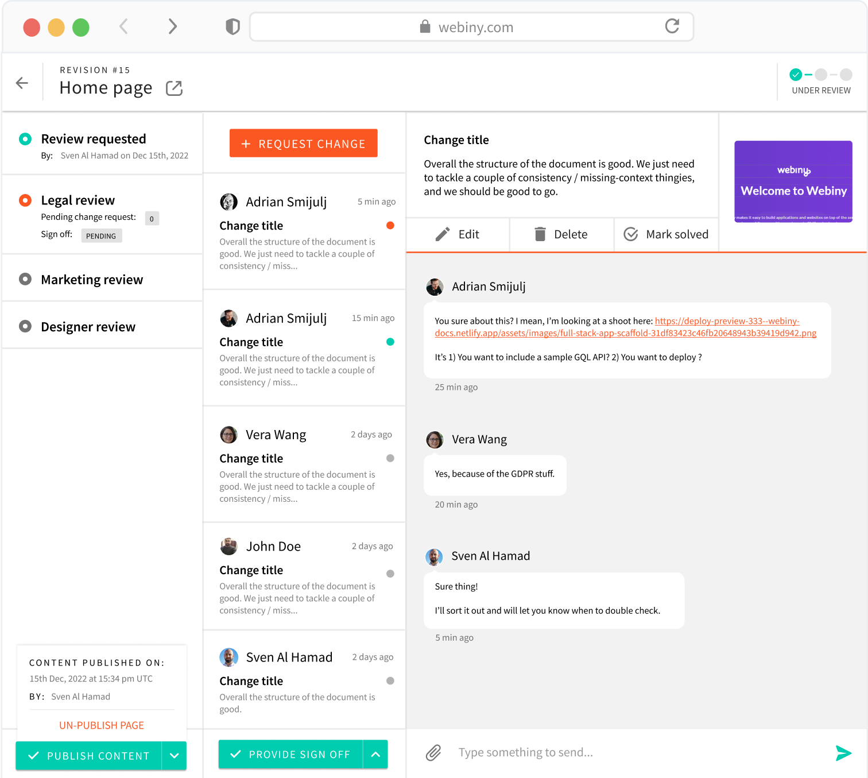Click the Request Change button
The height and width of the screenshot is (778, 868).
coord(304,144)
